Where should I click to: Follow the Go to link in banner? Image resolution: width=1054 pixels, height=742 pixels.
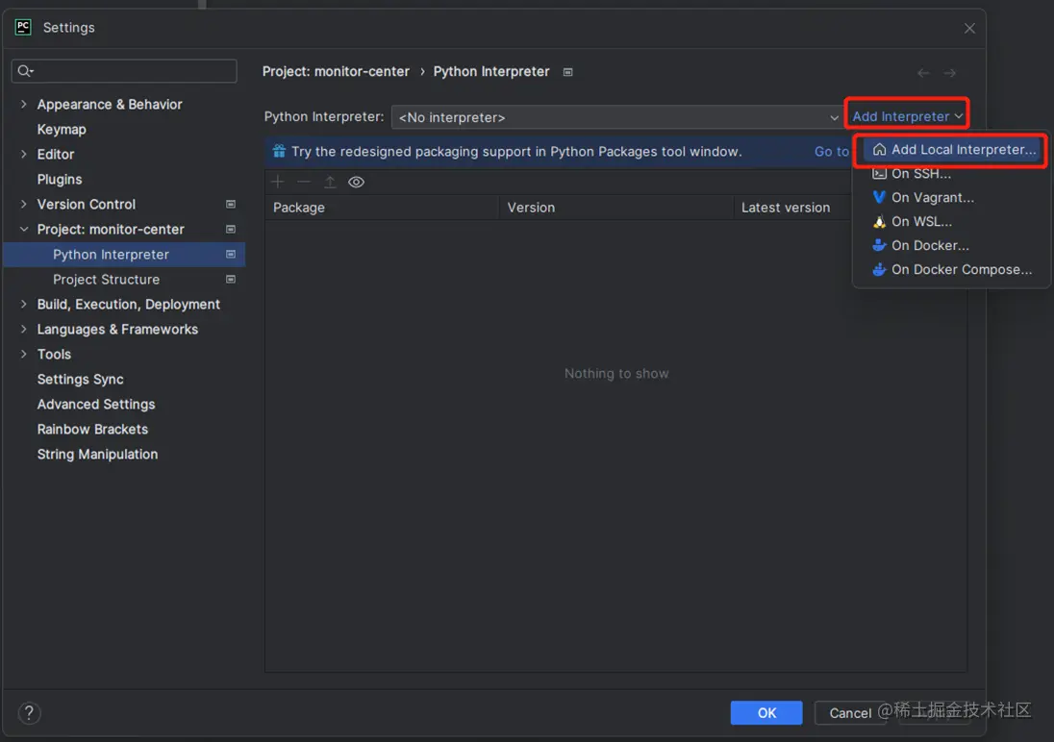coord(832,152)
